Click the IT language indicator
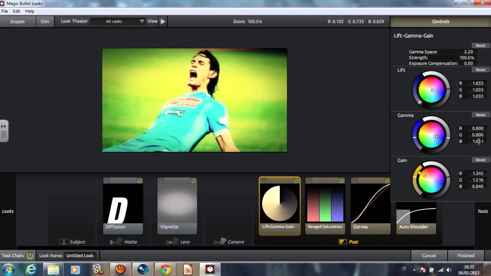491x276 pixels. tap(404, 269)
